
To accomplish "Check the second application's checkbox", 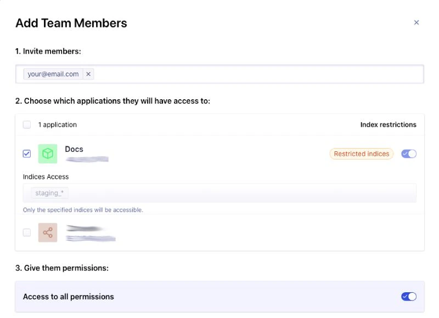I will tap(26, 232).
